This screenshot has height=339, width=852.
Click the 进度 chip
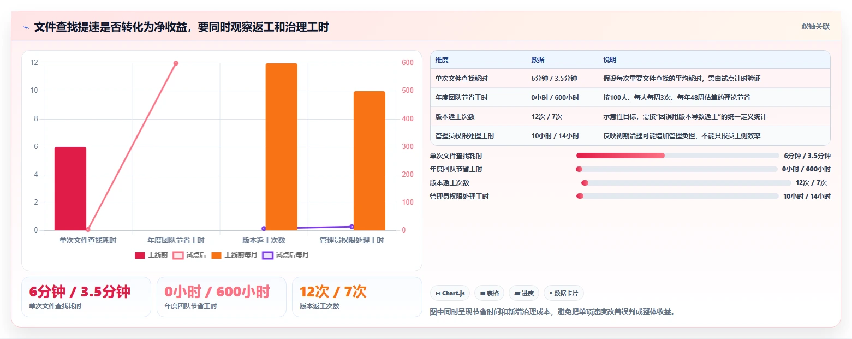[524, 293]
